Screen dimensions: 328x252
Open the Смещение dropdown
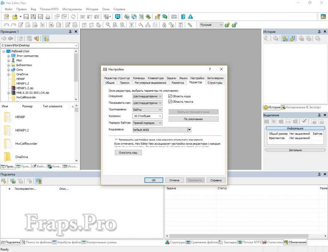coord(147,96)
